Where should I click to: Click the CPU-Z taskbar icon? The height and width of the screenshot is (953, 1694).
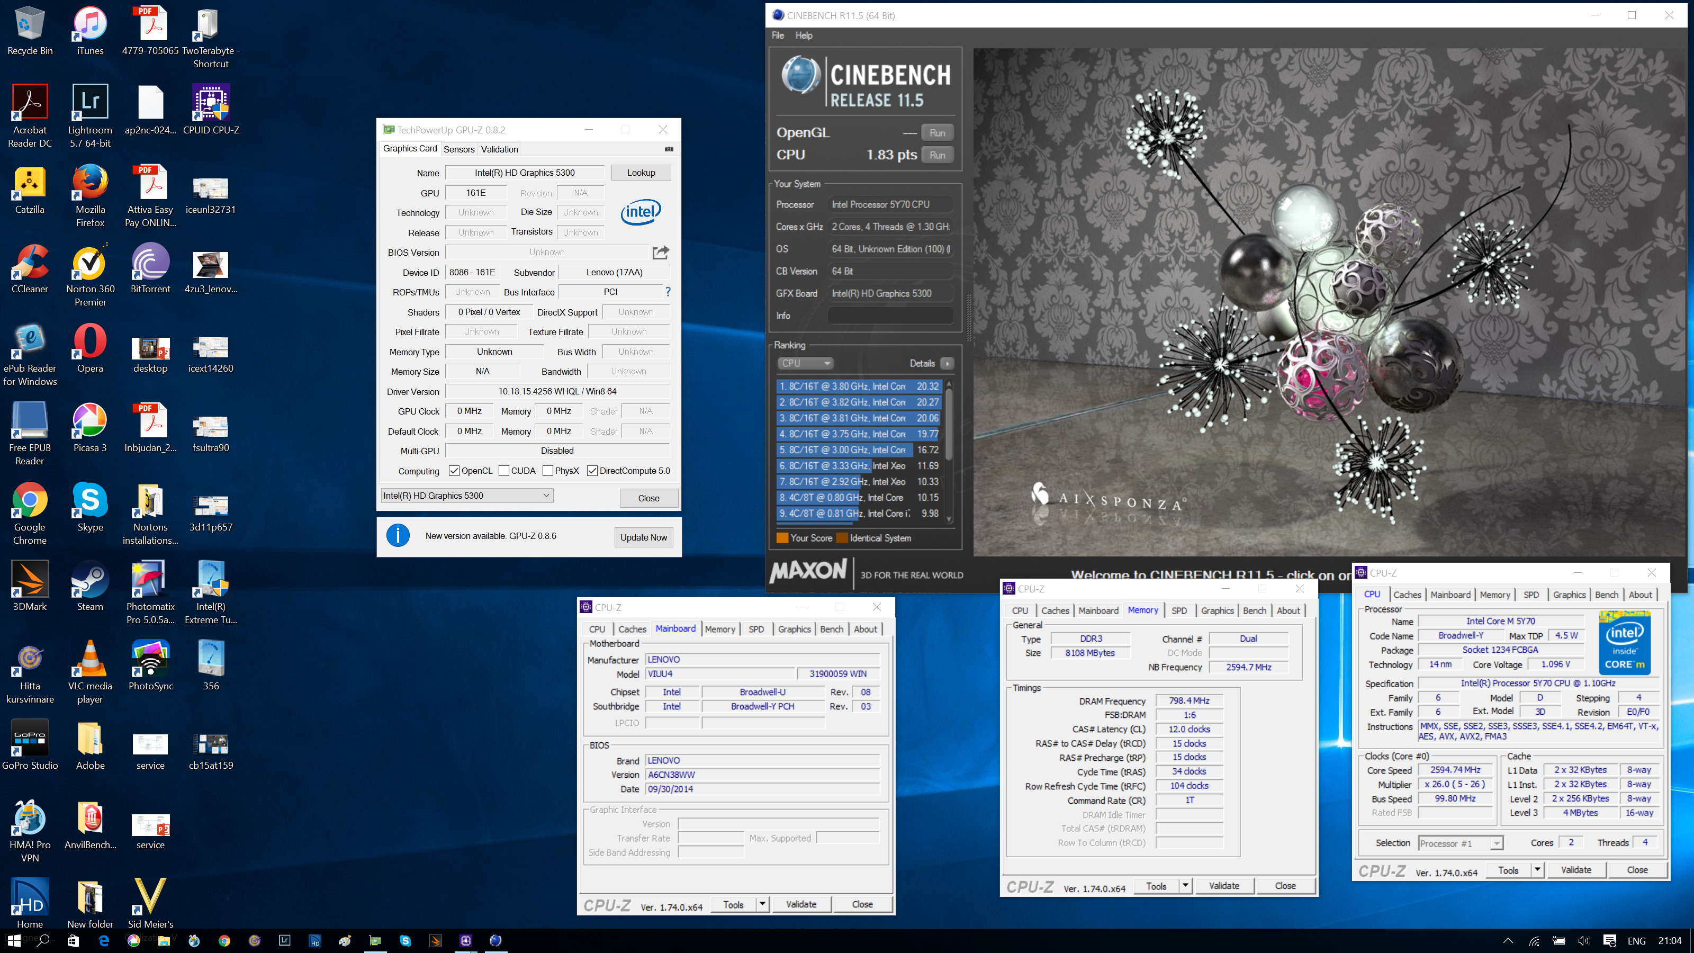point(466,940)
